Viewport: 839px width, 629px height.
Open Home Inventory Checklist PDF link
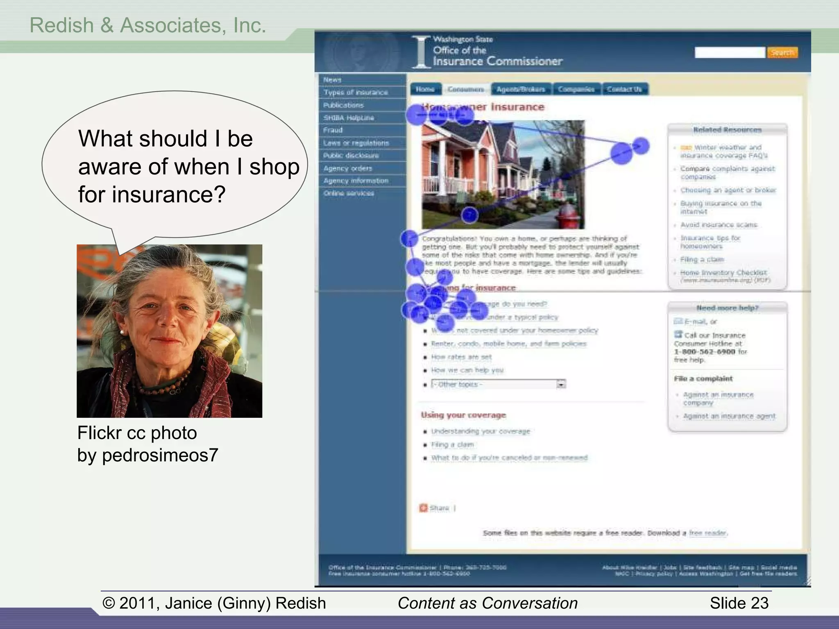(x=725, y=276)
